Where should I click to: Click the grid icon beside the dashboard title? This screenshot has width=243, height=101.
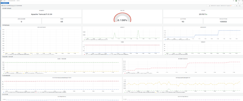tap(2, 6)
